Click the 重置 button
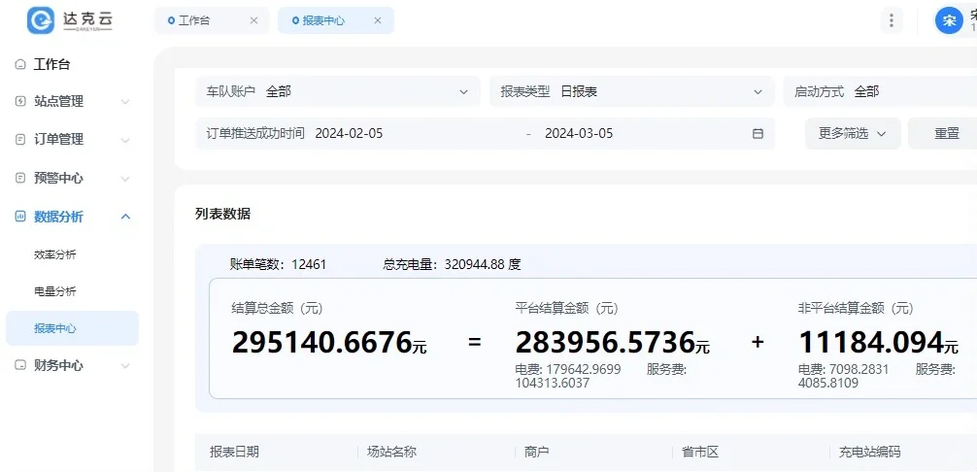The width and height of the screenshot is (977, 472). (946, 134)
